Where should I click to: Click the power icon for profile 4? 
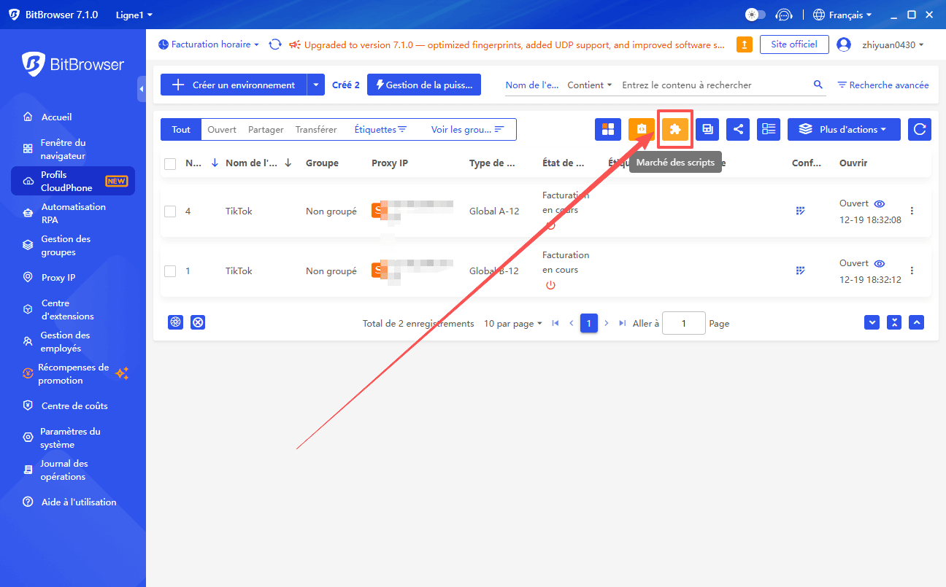coord(550,225)
